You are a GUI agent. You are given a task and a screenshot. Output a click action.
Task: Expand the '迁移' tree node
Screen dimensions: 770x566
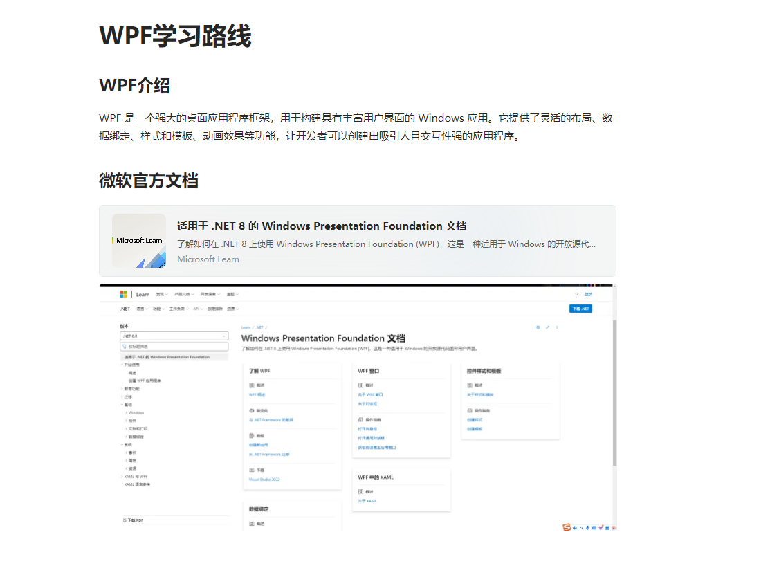[126, 396]
